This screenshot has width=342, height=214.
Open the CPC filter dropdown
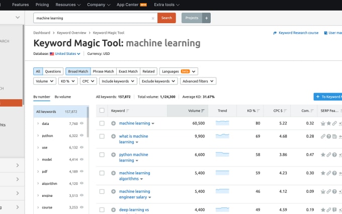[88, 81]
